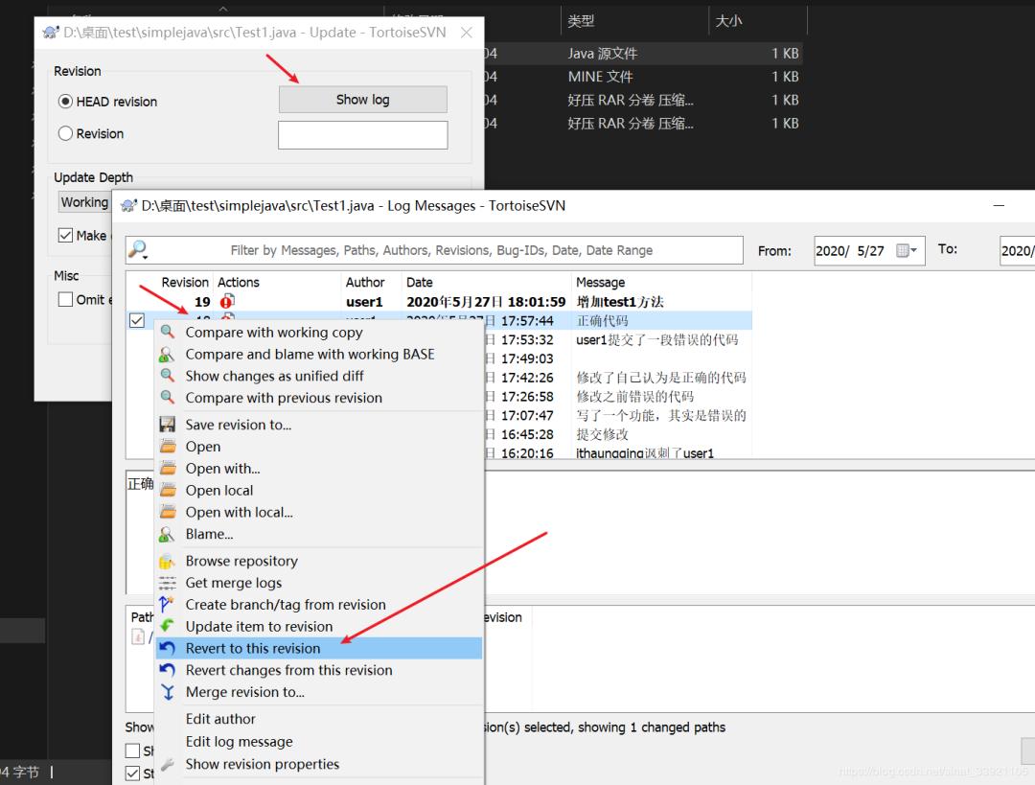The height and width of the screenshot is (785, 1035).
Task: Click the Merge revision to icon
Action: coord(168,693)
